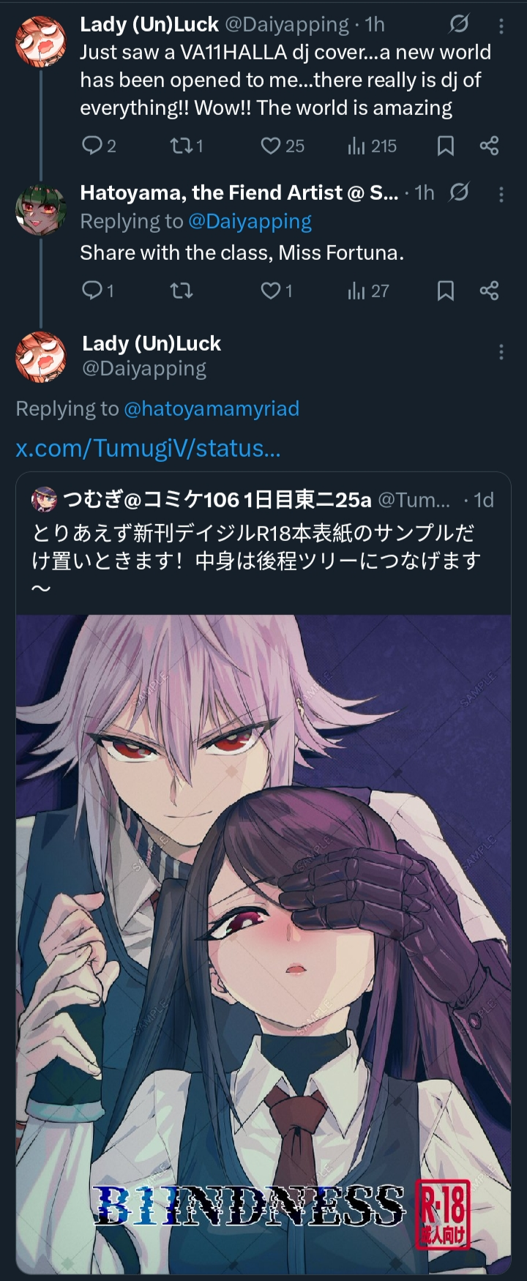
Task: View analytics showing 215 views
Action: click(x=372, y=146)
